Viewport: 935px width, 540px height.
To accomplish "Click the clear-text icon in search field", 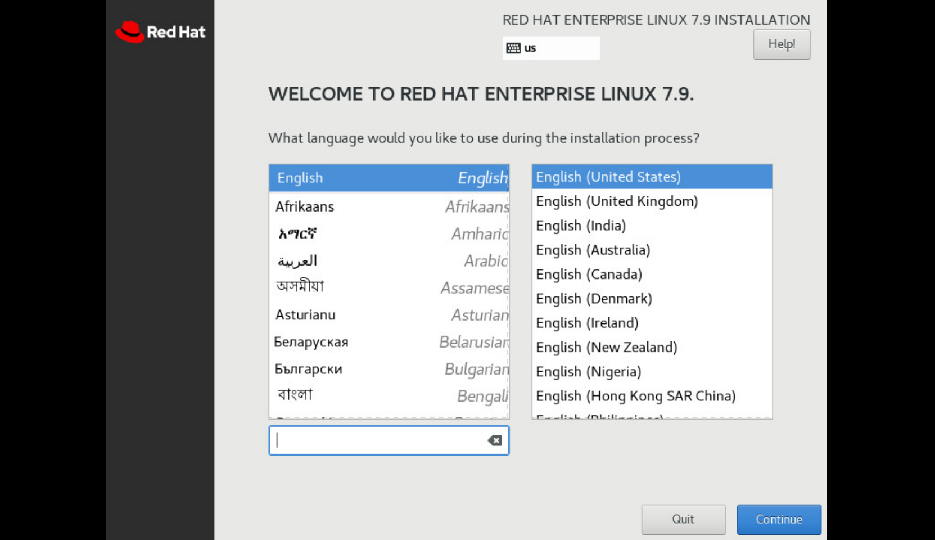I will (x=495, y=440).
